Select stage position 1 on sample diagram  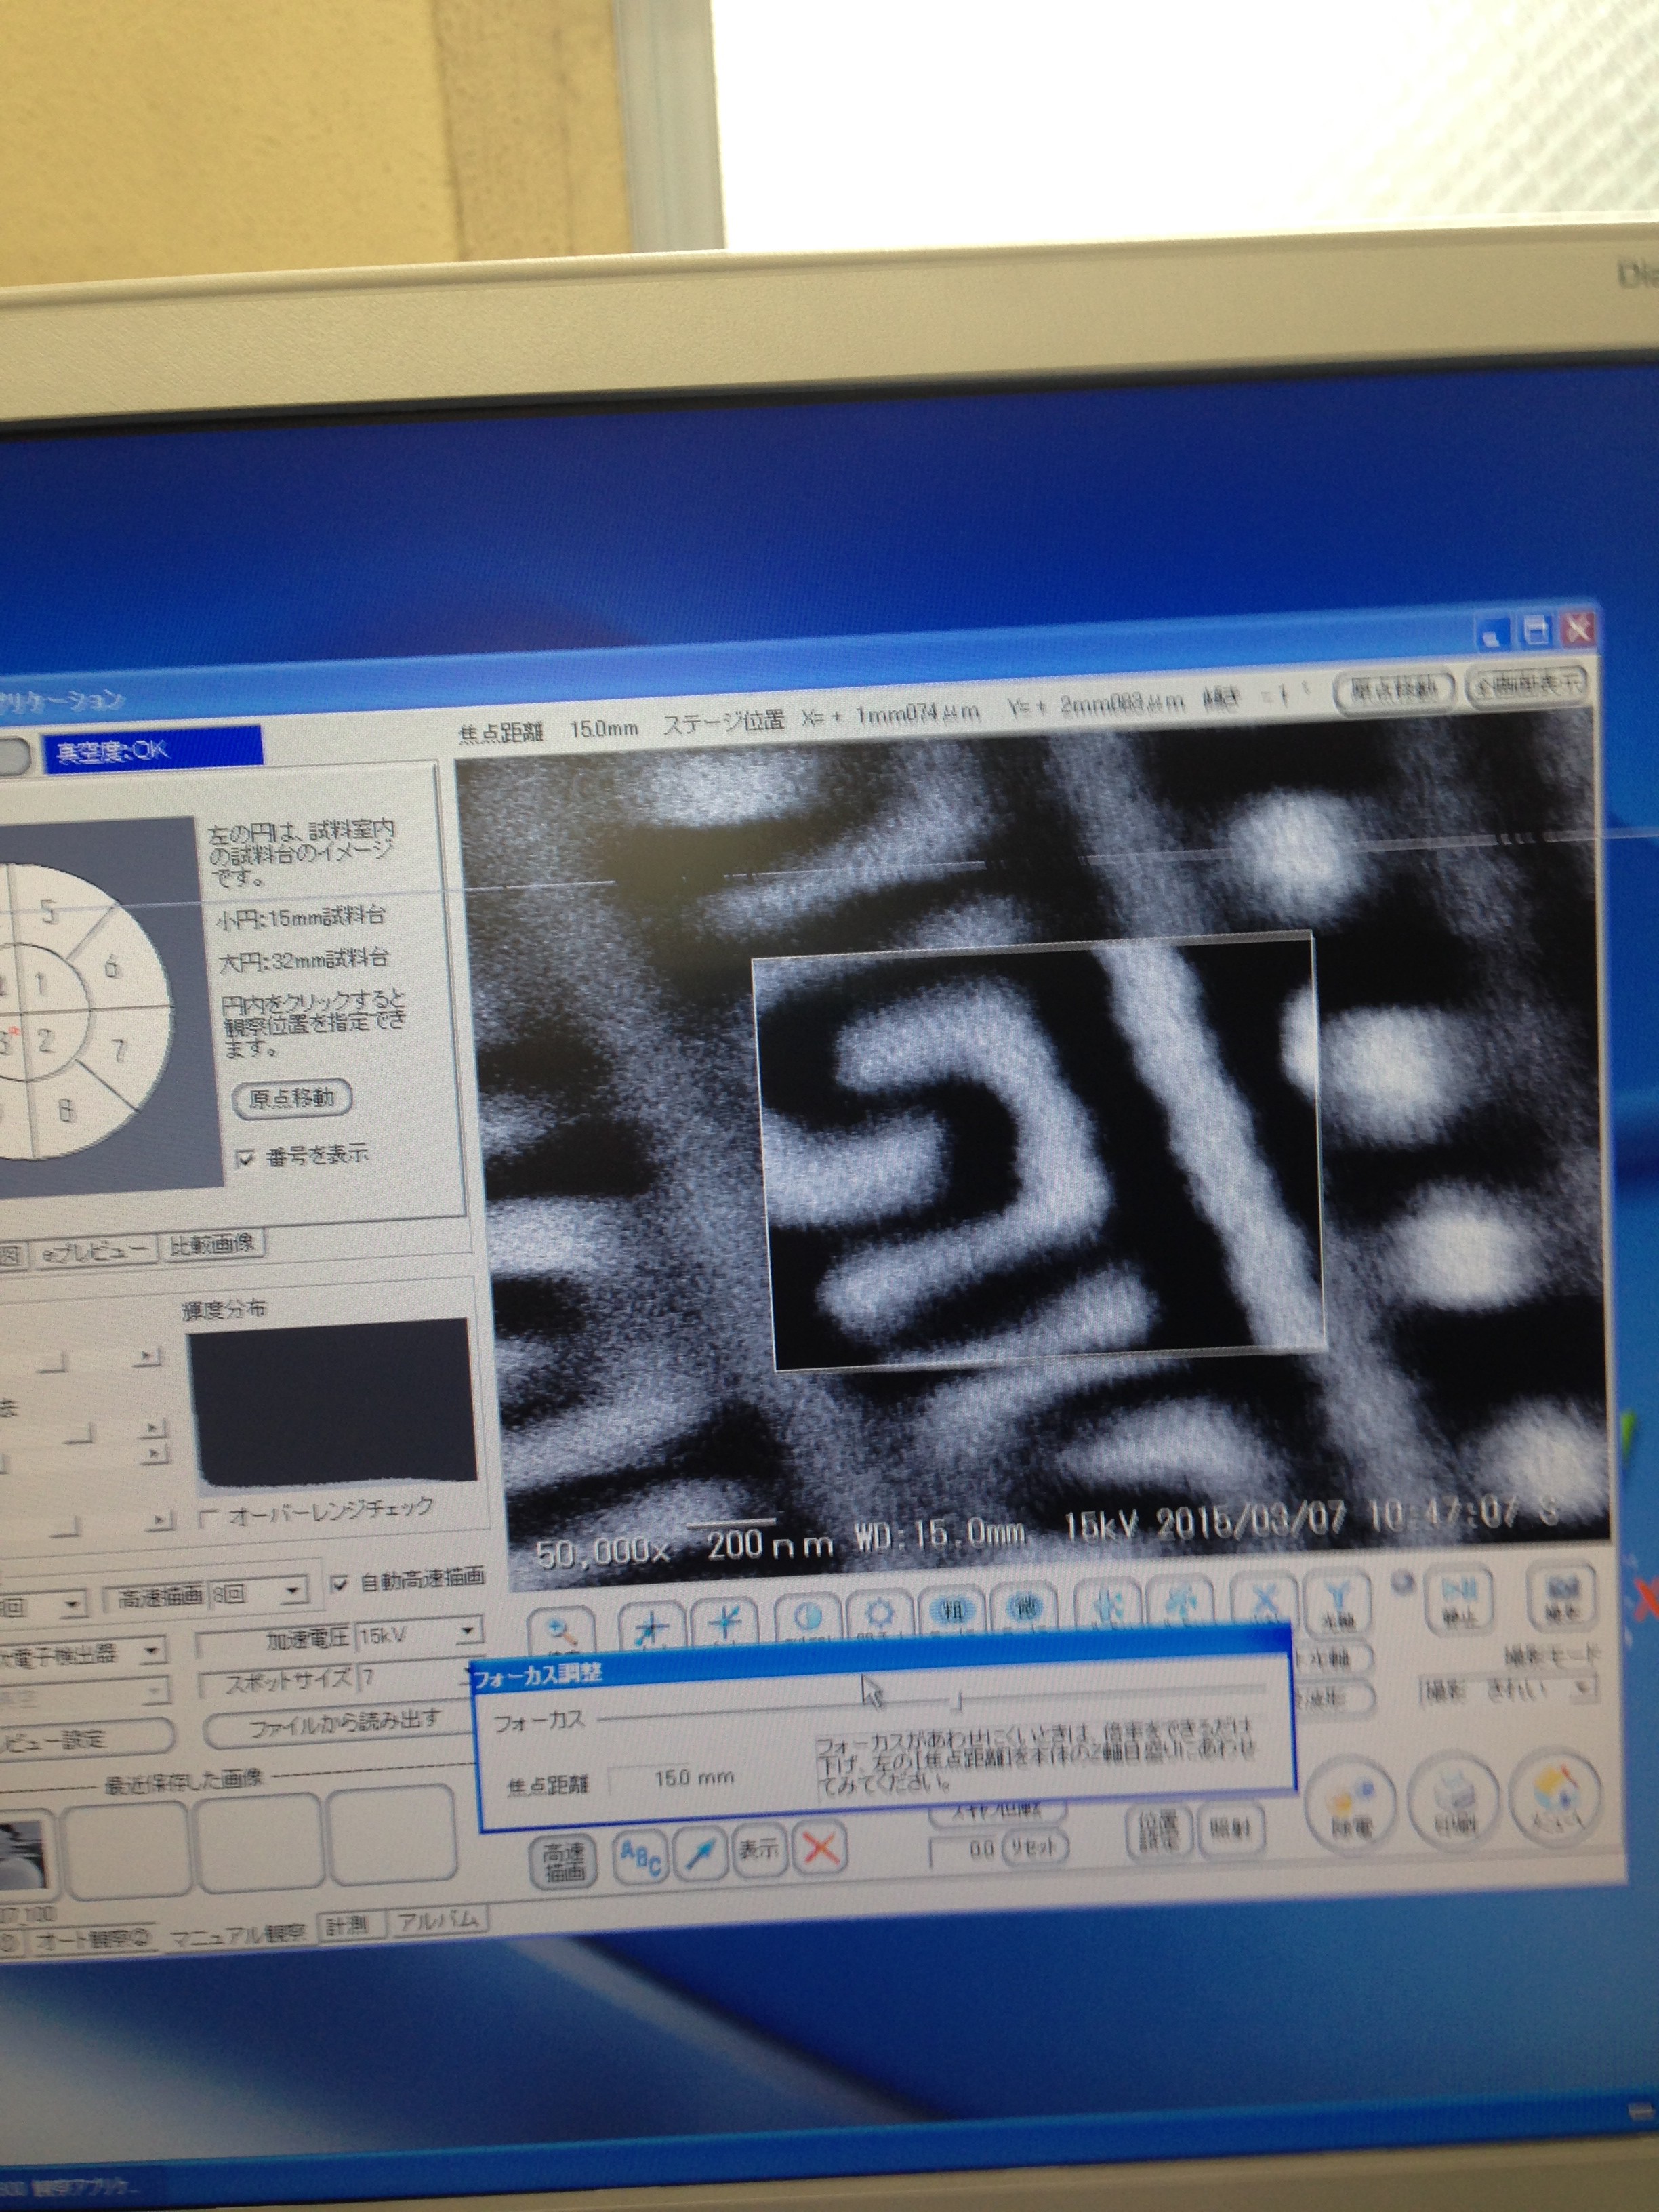(41, 984)
